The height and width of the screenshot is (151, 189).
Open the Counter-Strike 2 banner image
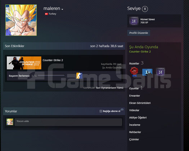click(x=24, y=63)
